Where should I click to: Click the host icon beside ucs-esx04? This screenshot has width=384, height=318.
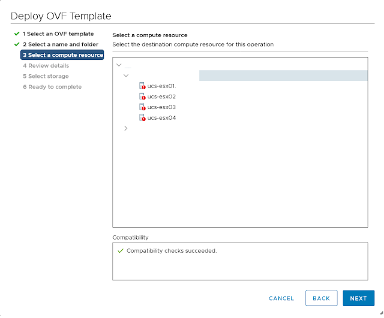tap(142, 117)
